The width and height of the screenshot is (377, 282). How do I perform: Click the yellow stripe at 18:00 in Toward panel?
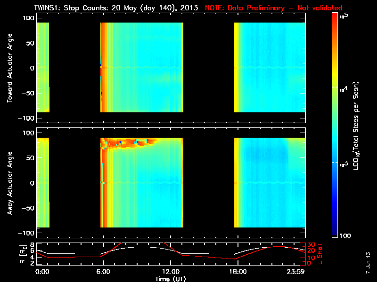pyautogui.click(x=237, y=67)
